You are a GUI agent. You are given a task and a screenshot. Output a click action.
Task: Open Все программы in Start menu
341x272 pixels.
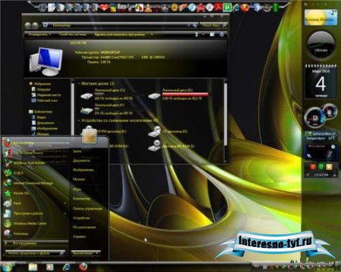tap(36, 243)
